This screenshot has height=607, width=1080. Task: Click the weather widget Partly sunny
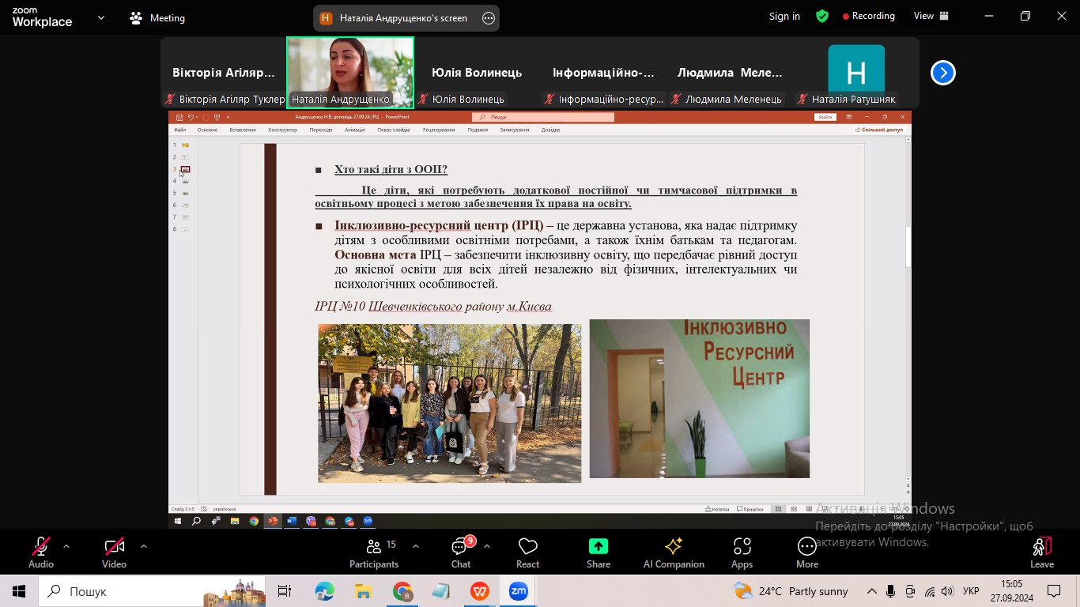tap(791, 591)
